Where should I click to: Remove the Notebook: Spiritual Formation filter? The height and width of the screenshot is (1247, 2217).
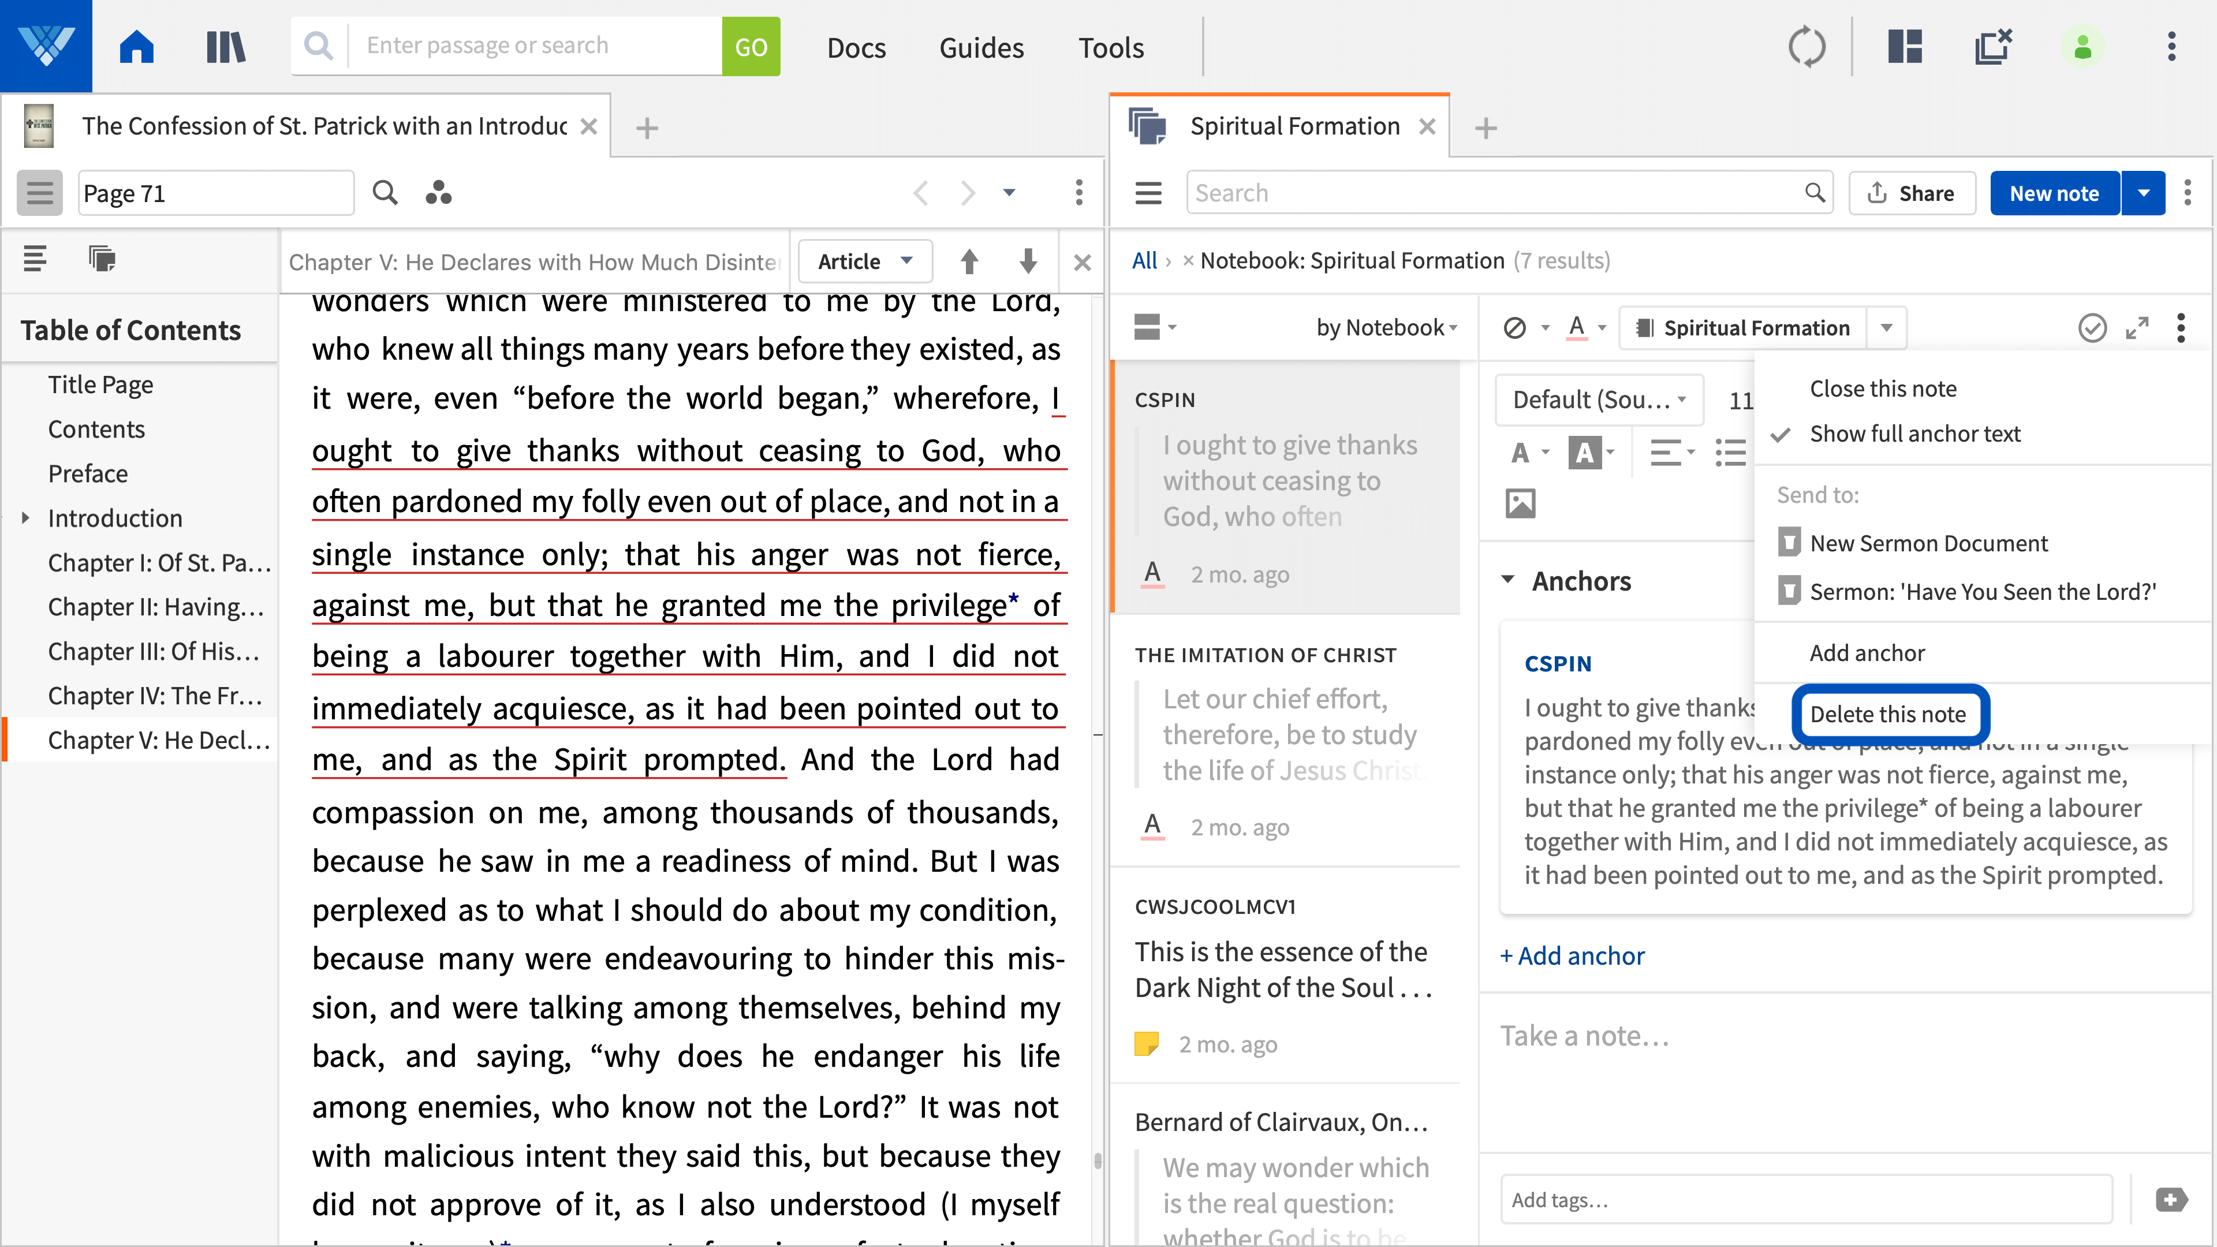pyautogui.click(x=1188, y=261)
